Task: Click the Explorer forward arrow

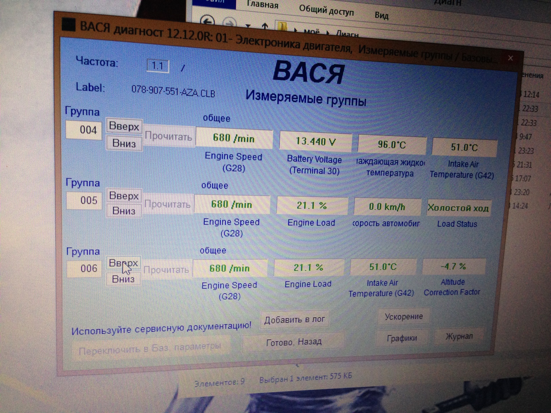Action: coord(230,23)
